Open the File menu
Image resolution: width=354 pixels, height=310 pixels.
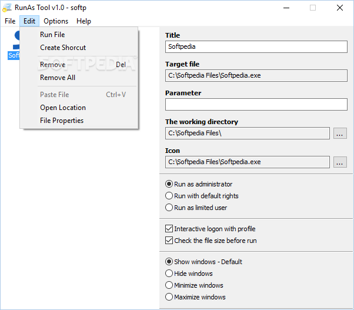click(10, 21)
